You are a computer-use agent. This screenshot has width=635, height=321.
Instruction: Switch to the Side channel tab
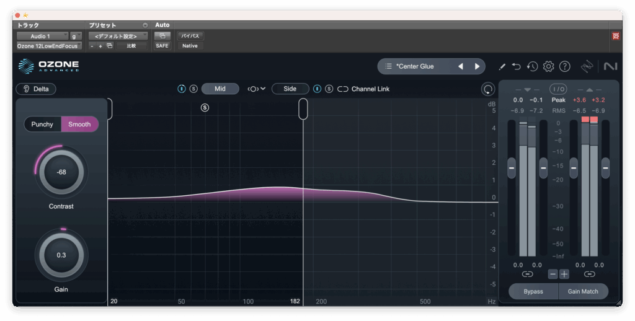tap(290, 89)
